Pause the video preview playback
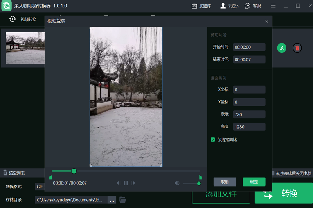The image size is (313, 208). [x=126, y=183]
